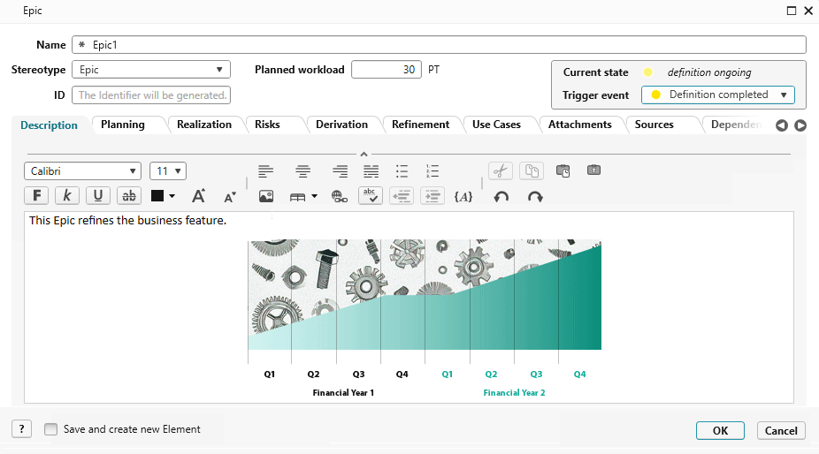Insert a hyperlink with globe icon
Viewport: 819px width, 454px height.
[340, 196]
